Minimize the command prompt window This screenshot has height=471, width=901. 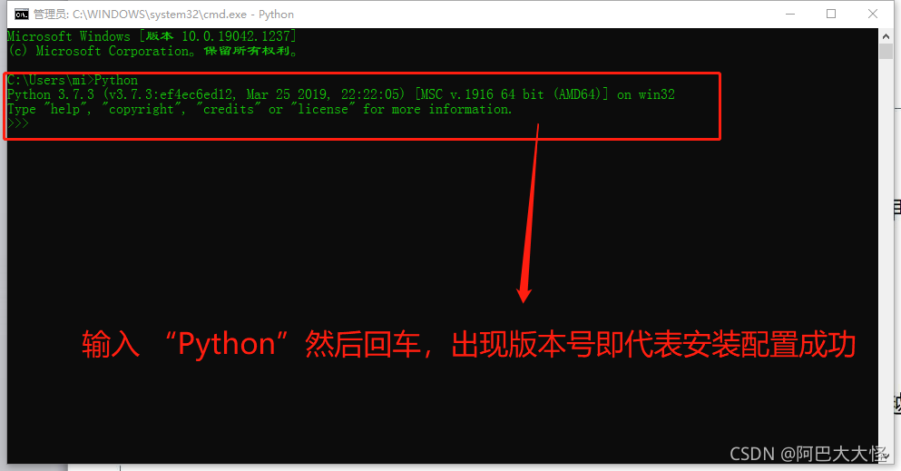point(790,14)
